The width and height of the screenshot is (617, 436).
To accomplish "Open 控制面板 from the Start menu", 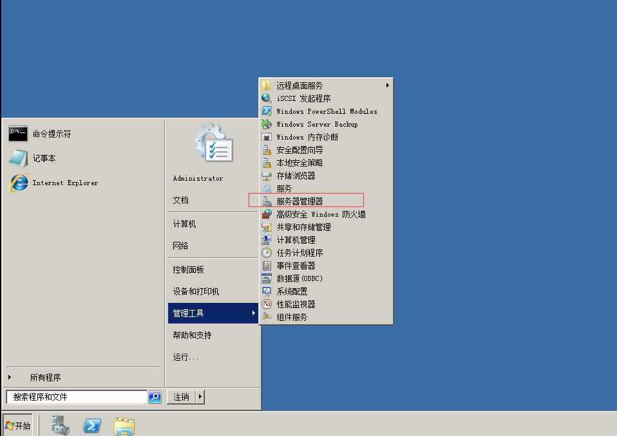I will 213,269.
